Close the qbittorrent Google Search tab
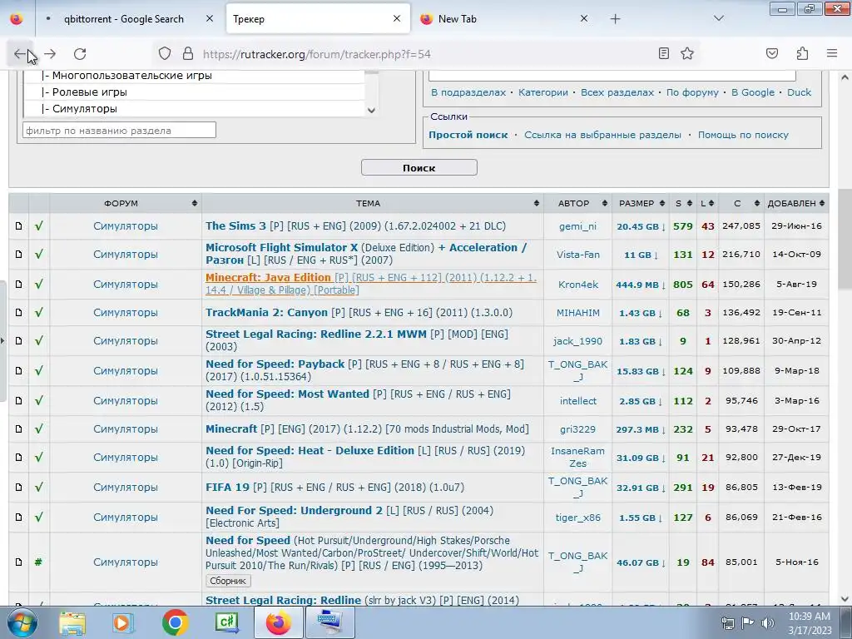 (210, 18)
